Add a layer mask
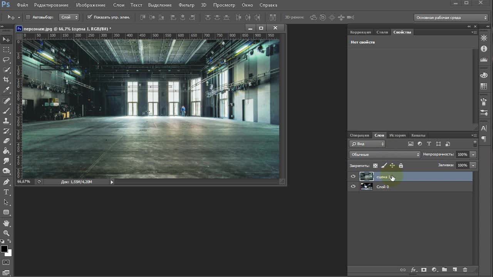 [424, 270]
